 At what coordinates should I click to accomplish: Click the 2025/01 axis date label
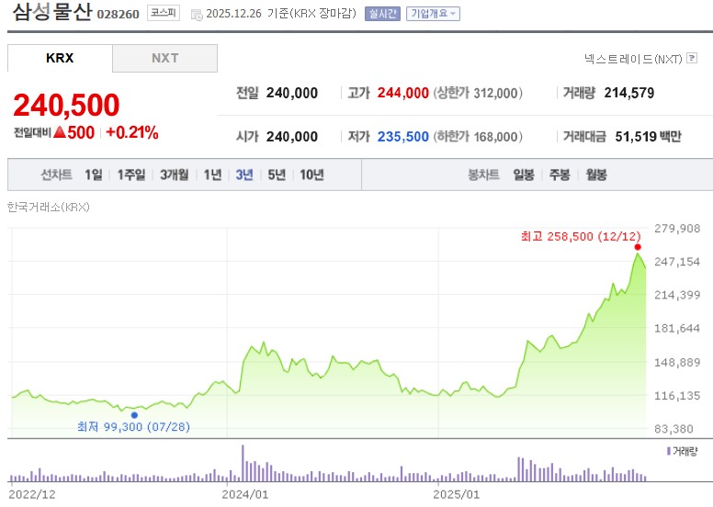[456, 494]
